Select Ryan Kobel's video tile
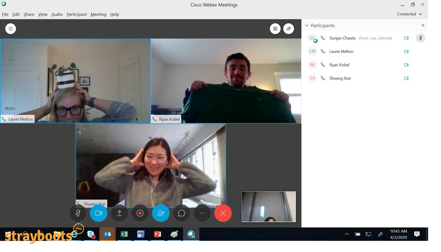 (x=226, y=81)
